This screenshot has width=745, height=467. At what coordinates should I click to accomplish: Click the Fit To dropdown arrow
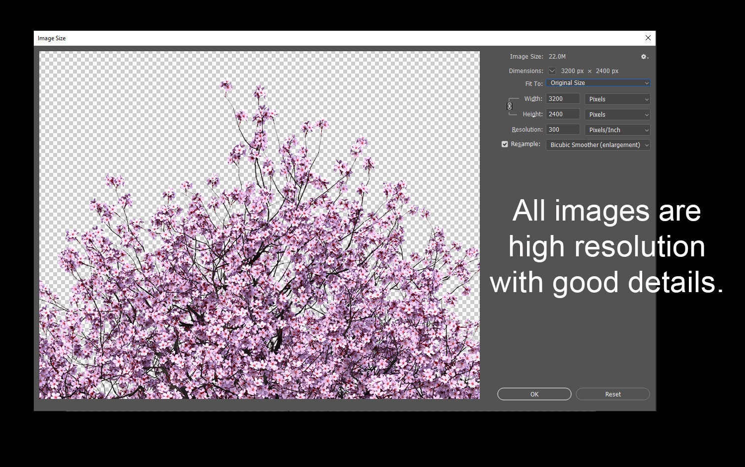tap(646, 83)
